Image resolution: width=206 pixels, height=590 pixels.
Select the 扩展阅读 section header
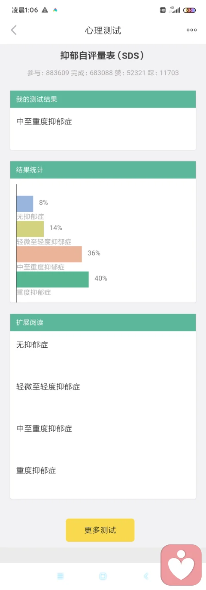[x=103, y=322]
